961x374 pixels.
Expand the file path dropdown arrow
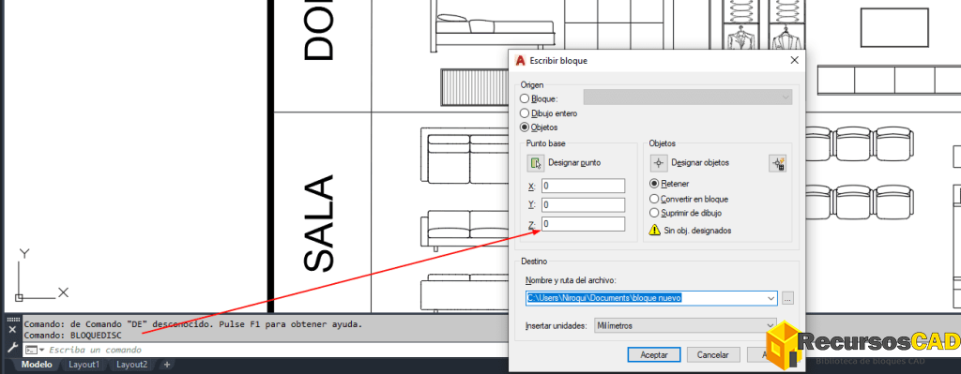coord(770,298)
